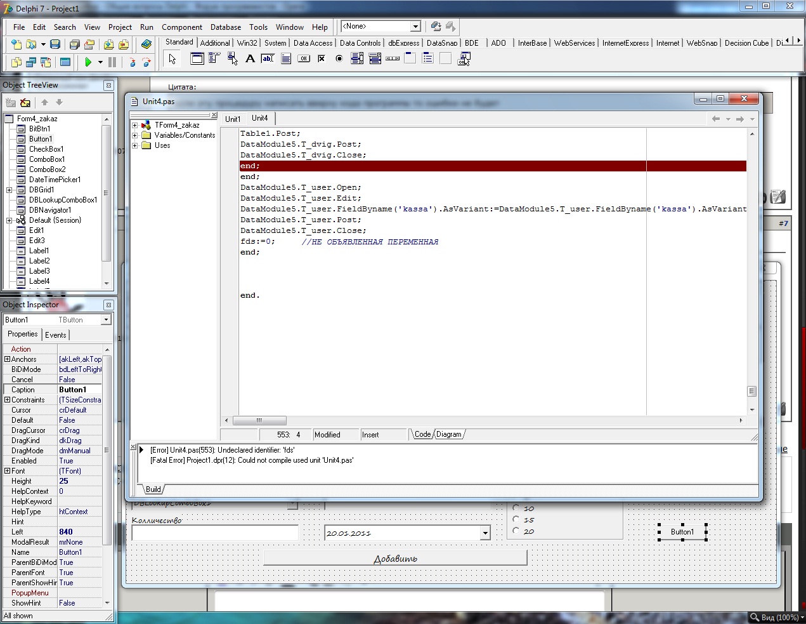Image resolution: width=806 pixels, height=624 pixels.
Task: Open the desktop selector <None> dropdown
Action: click(x=415, y=26)
